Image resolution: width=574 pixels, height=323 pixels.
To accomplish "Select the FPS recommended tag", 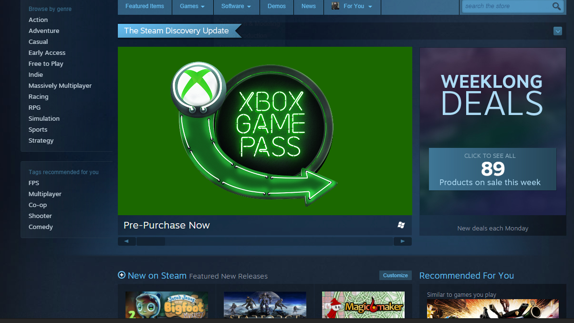I will click(x=34, y=183).
